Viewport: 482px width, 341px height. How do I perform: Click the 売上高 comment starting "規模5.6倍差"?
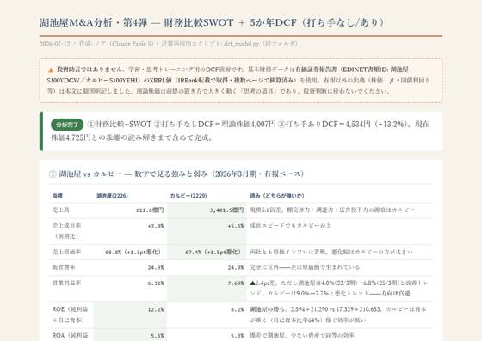[332, 210]
